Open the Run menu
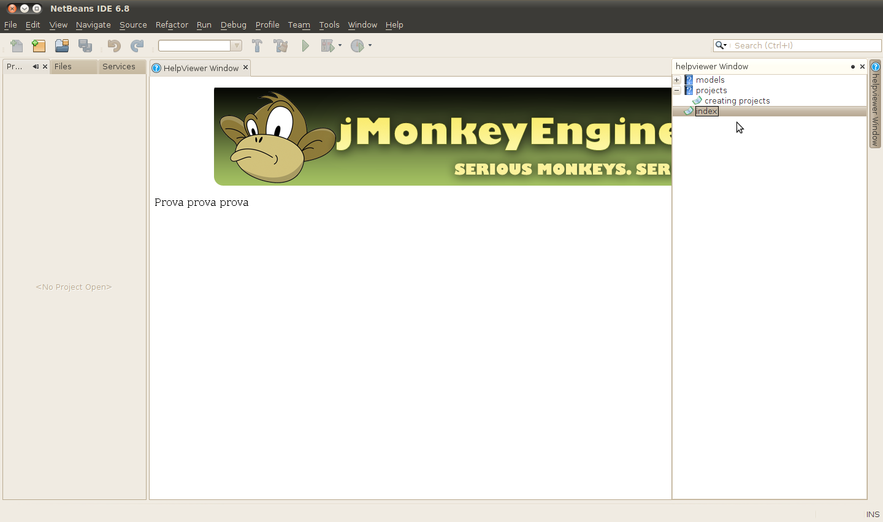The height and width of the screenshot is (522, 883). click(x=204, y=25)
